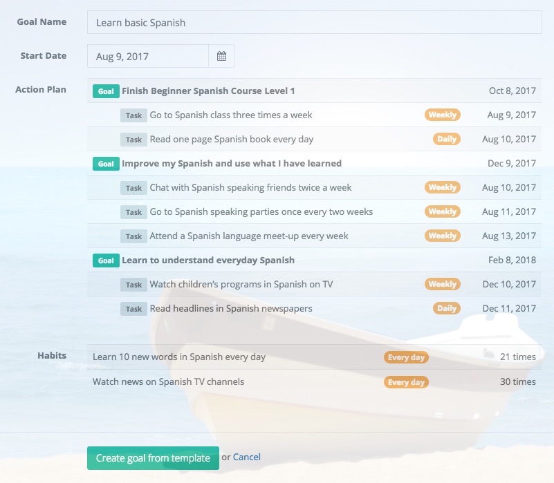Focus the Goal Name text field

pyautogui.click(x=314, y=23)
